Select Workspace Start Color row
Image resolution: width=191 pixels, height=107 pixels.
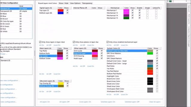pyautogui.click(x=127, y=89)
